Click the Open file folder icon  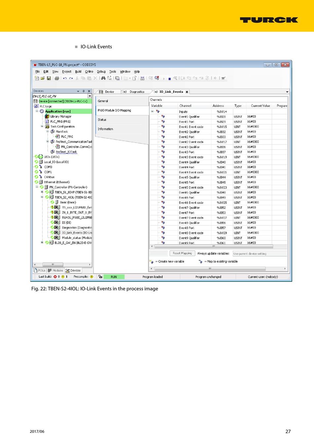[x=43, y=78]
